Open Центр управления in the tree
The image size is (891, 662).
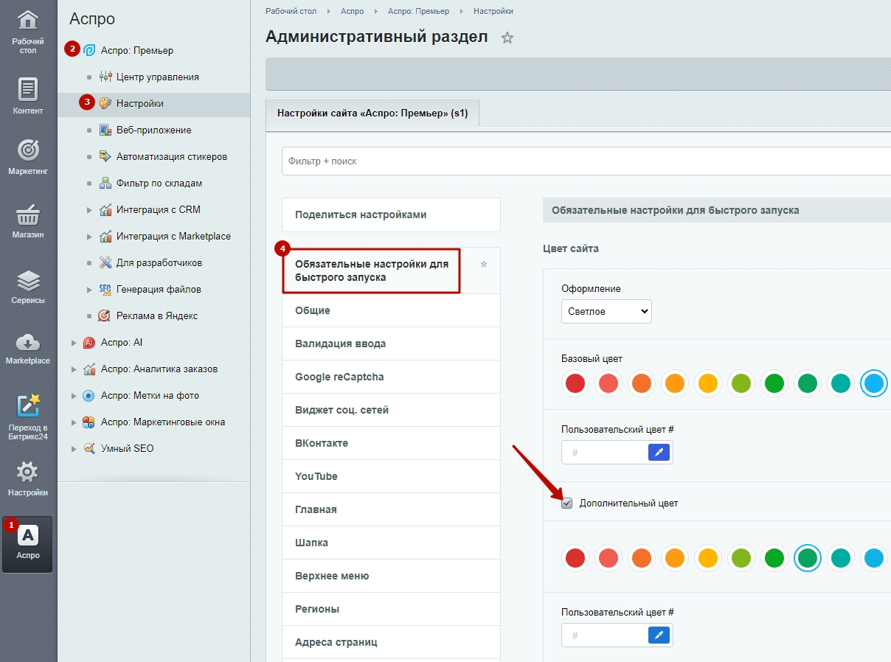click(158, 77)
